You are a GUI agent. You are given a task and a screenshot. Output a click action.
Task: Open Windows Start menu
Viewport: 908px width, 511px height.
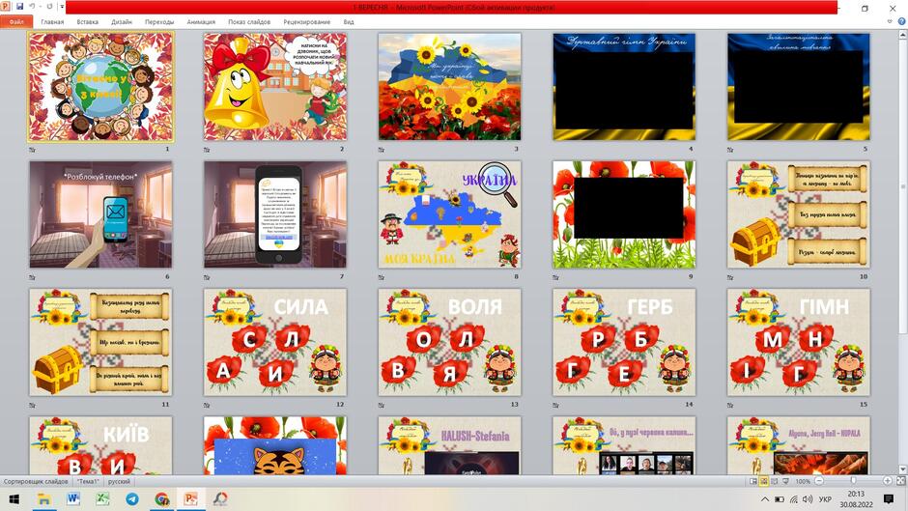14,498
